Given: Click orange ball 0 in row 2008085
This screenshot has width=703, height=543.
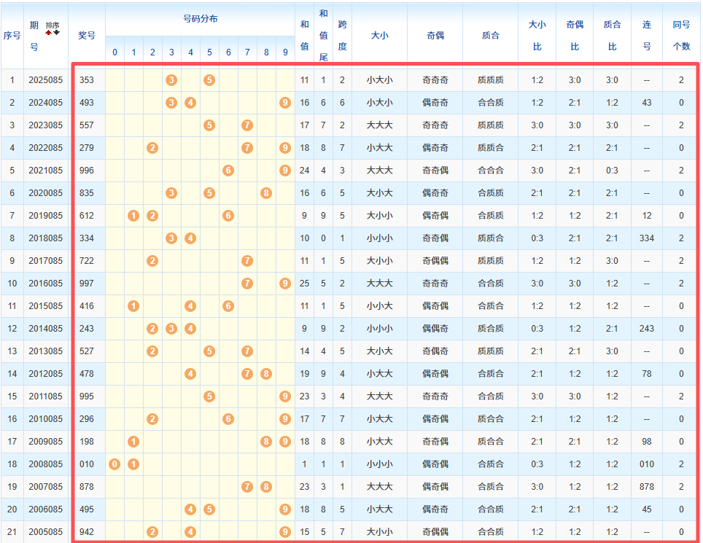Looking at the screenshot, I should [x=114, y=464].
